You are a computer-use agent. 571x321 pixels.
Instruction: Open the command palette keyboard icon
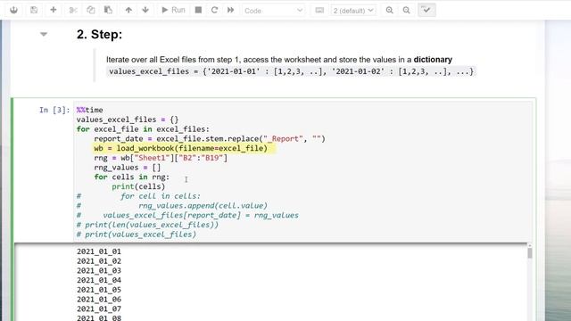pyautogui.click(x=319, y=10)
